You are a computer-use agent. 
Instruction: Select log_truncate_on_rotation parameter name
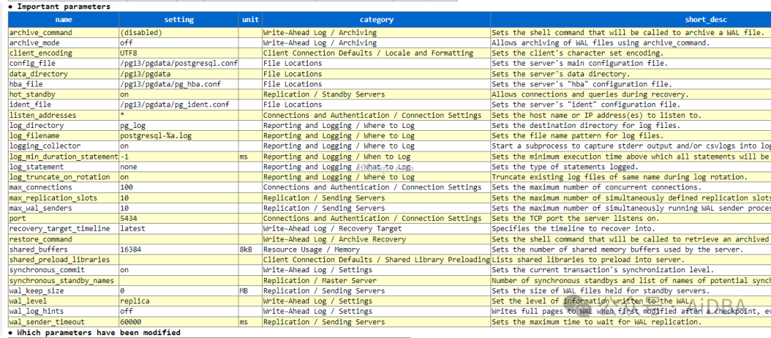point(59,177)
